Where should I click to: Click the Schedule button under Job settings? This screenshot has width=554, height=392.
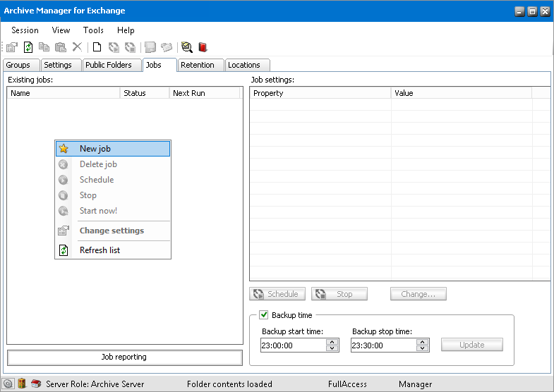tap(277, 294)
